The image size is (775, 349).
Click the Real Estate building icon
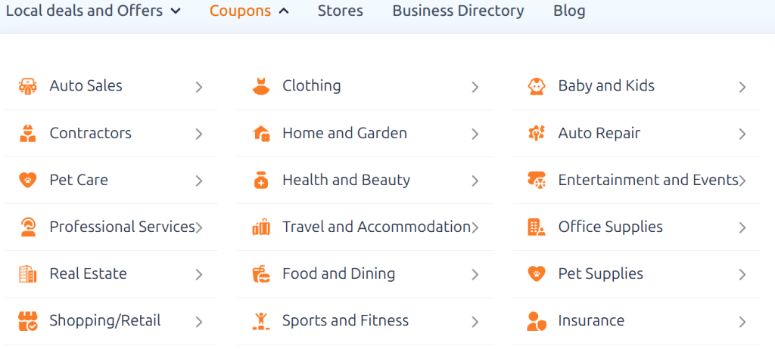click(x=27, y=274)
